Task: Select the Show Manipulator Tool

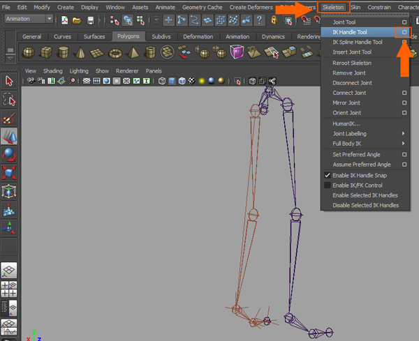Action: [9, 228]
